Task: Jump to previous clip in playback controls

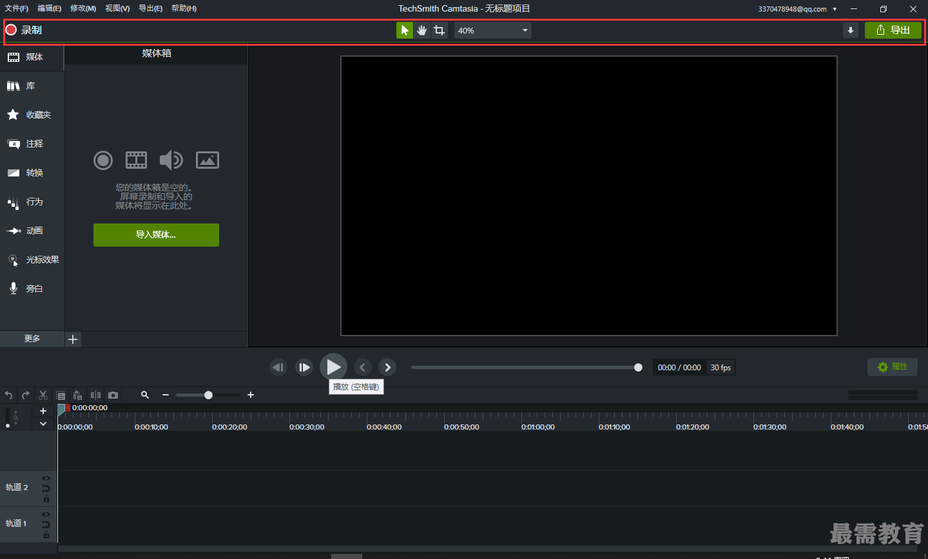Action: tap(278, 367)
